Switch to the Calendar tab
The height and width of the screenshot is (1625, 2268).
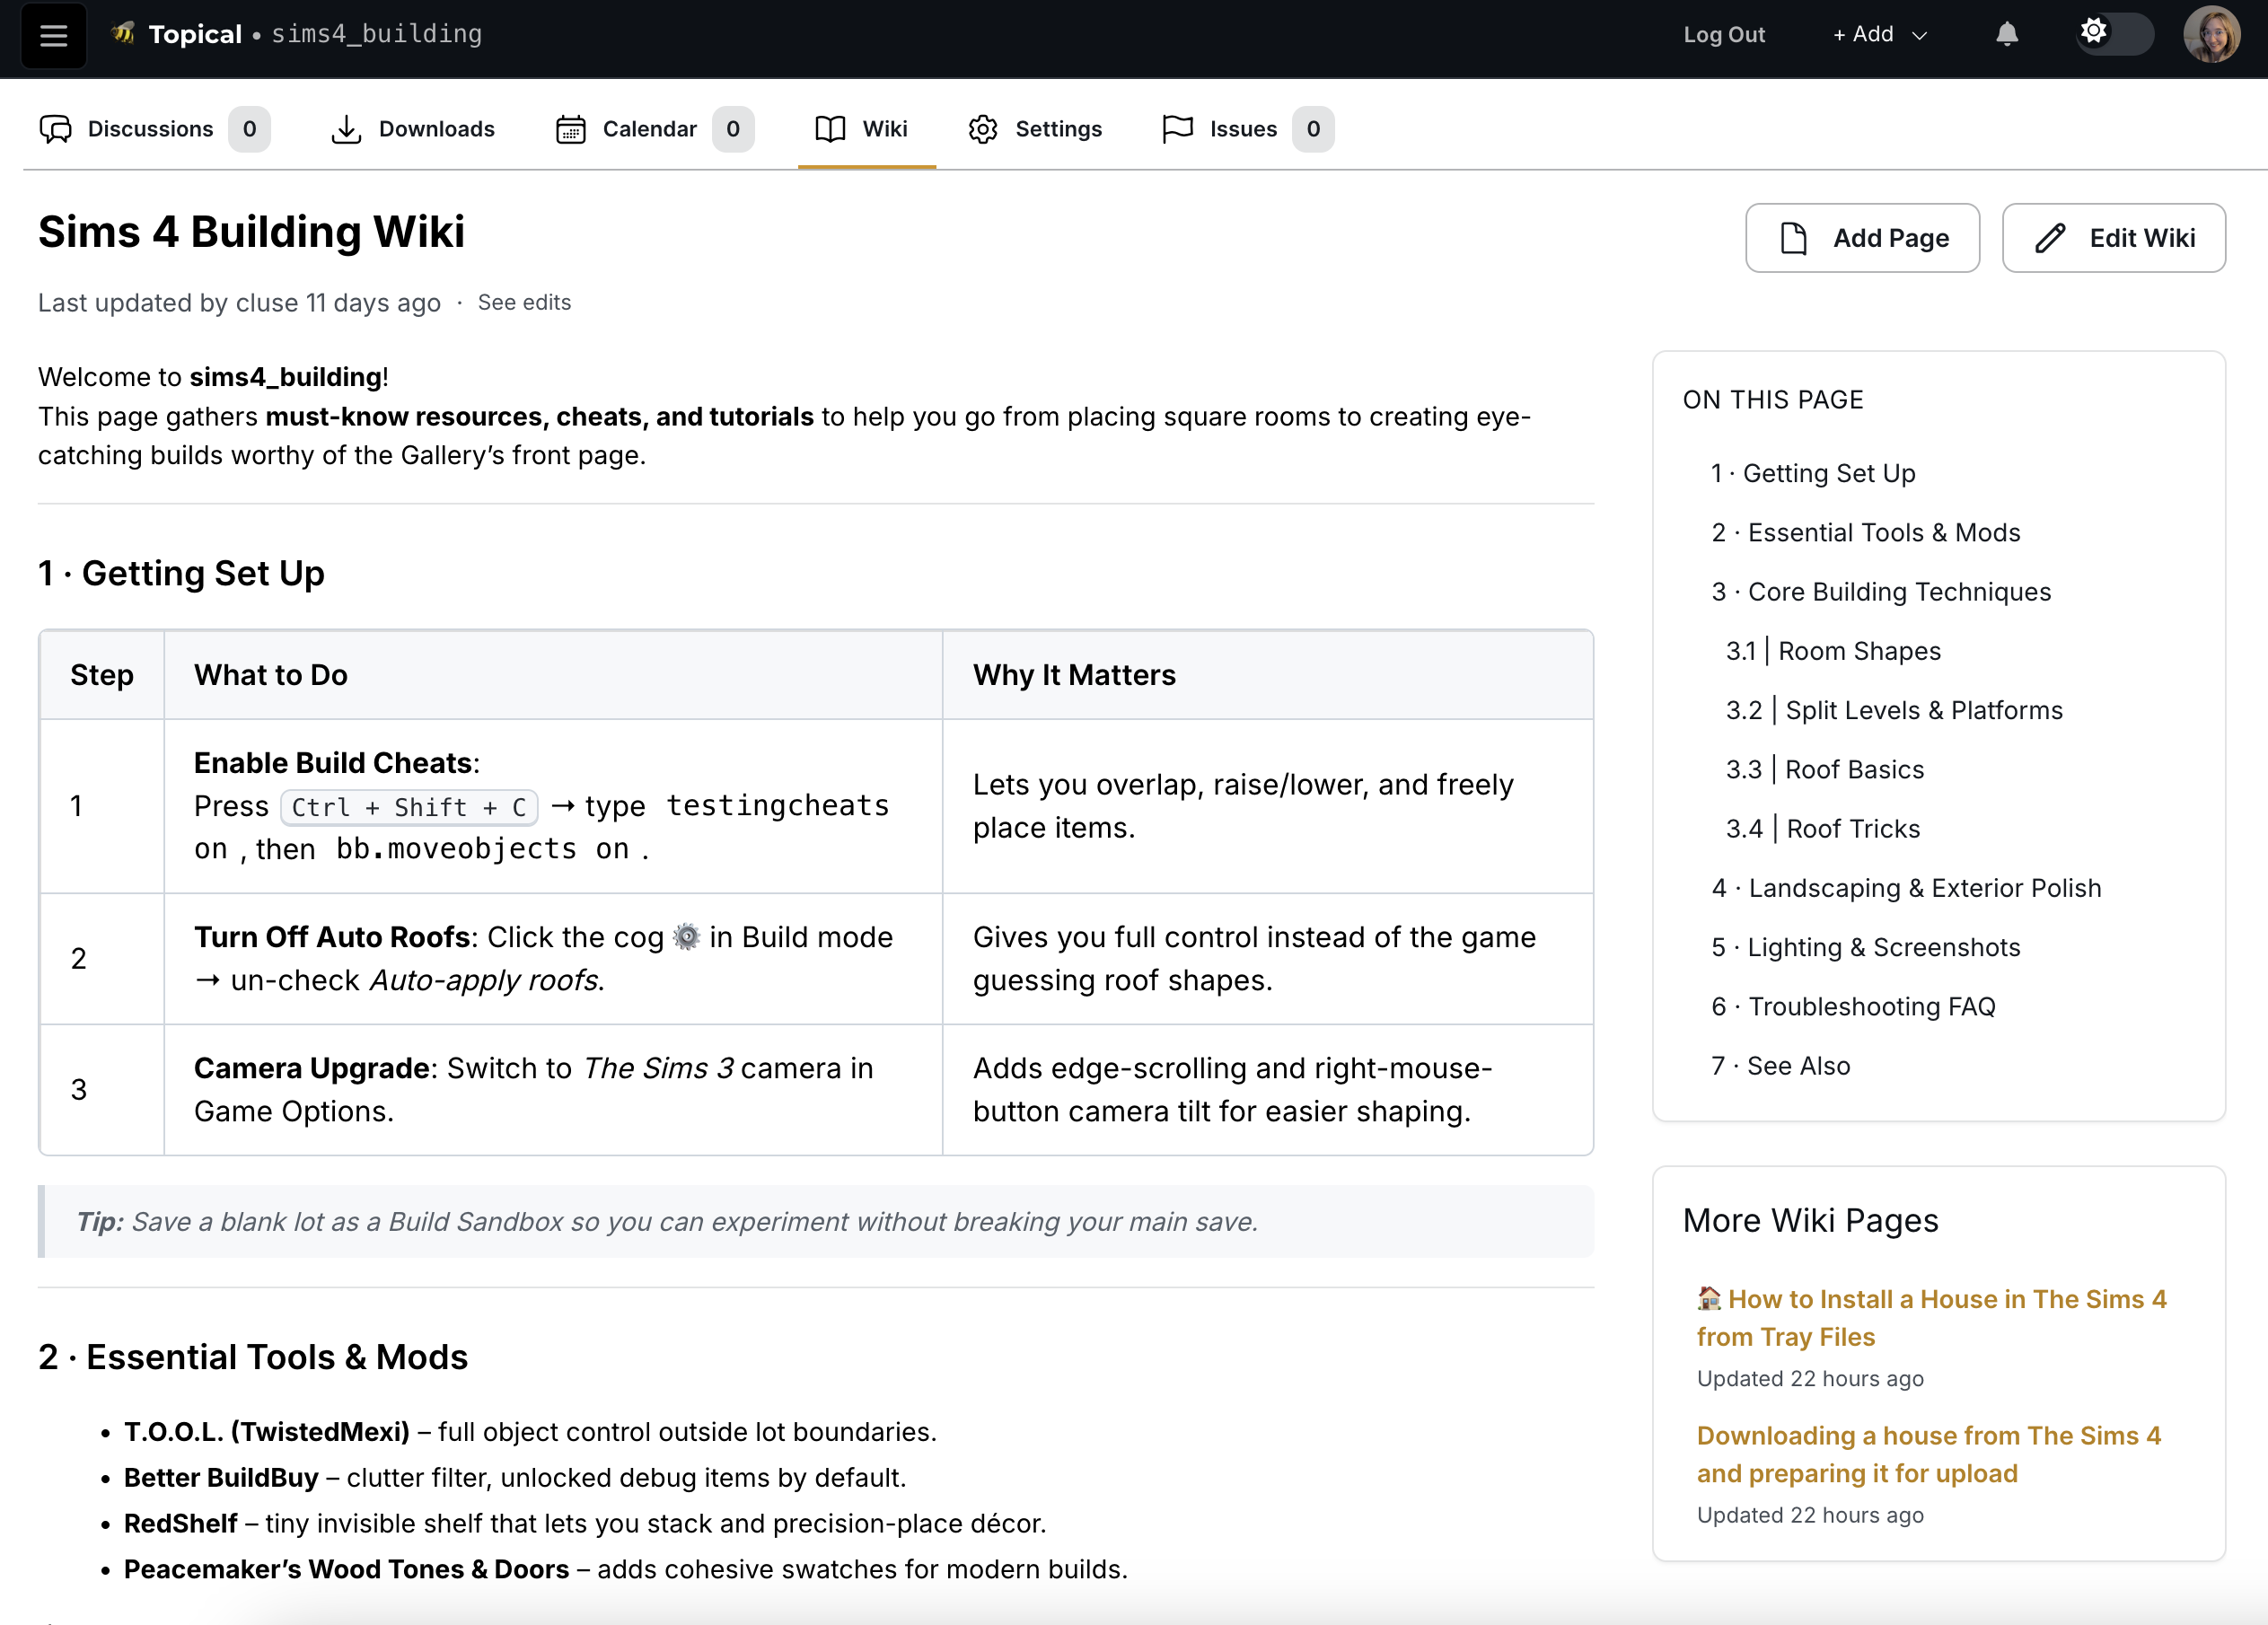[655, 129]
